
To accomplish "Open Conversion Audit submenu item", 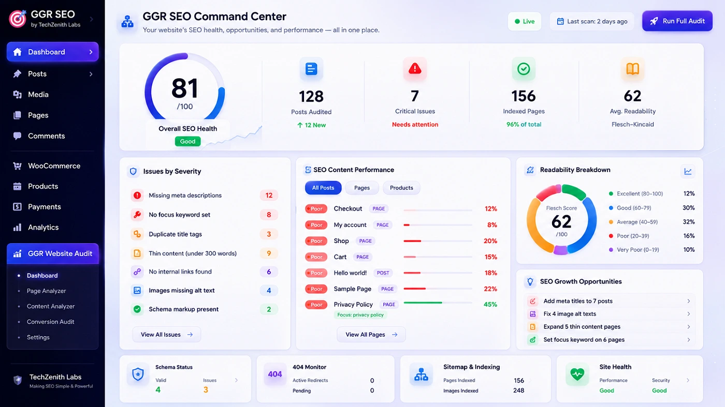I will [x=51, y=322].
